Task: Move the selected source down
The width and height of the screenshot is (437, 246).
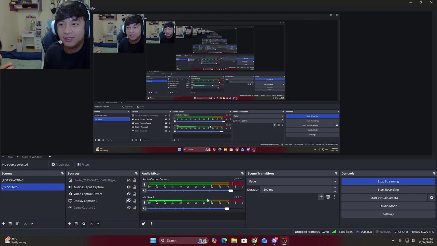Action: 98,224
